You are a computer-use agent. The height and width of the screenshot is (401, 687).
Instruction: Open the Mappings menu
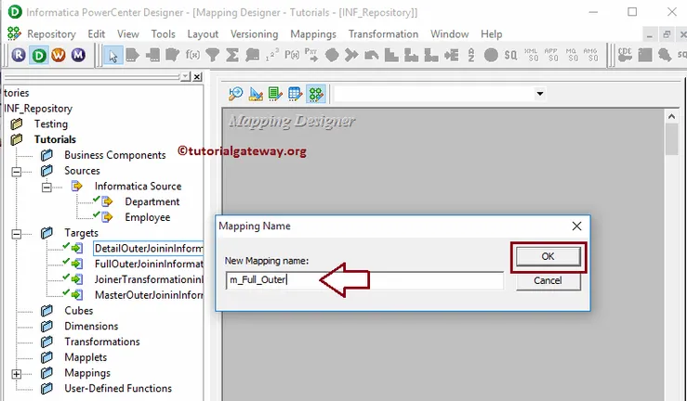(x=313, y=34)
